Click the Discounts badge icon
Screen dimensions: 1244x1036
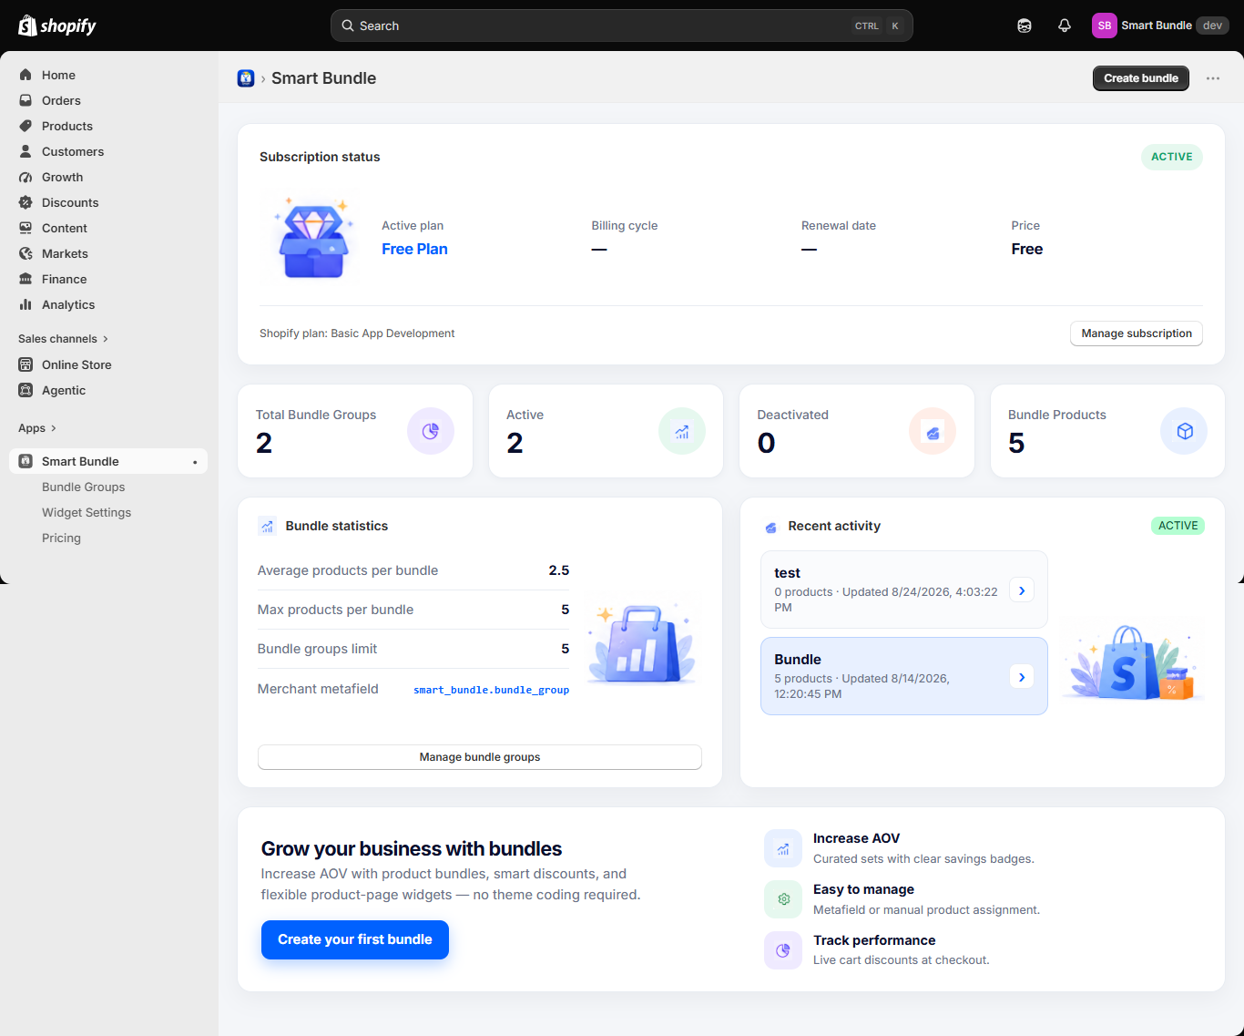point(25,202)
